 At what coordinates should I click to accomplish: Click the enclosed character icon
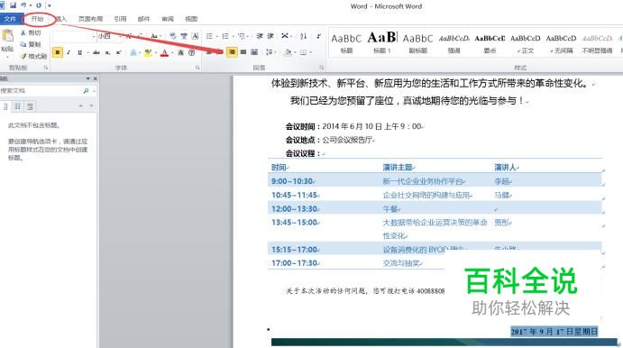(192, 52)
